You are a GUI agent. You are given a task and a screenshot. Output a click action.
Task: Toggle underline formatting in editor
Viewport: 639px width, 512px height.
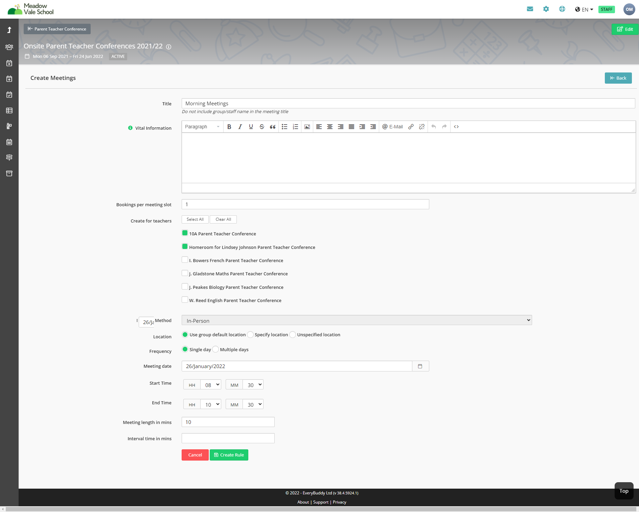pos(251,127)
